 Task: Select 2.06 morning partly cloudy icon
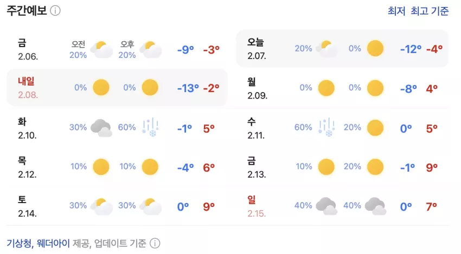(101, 50)
